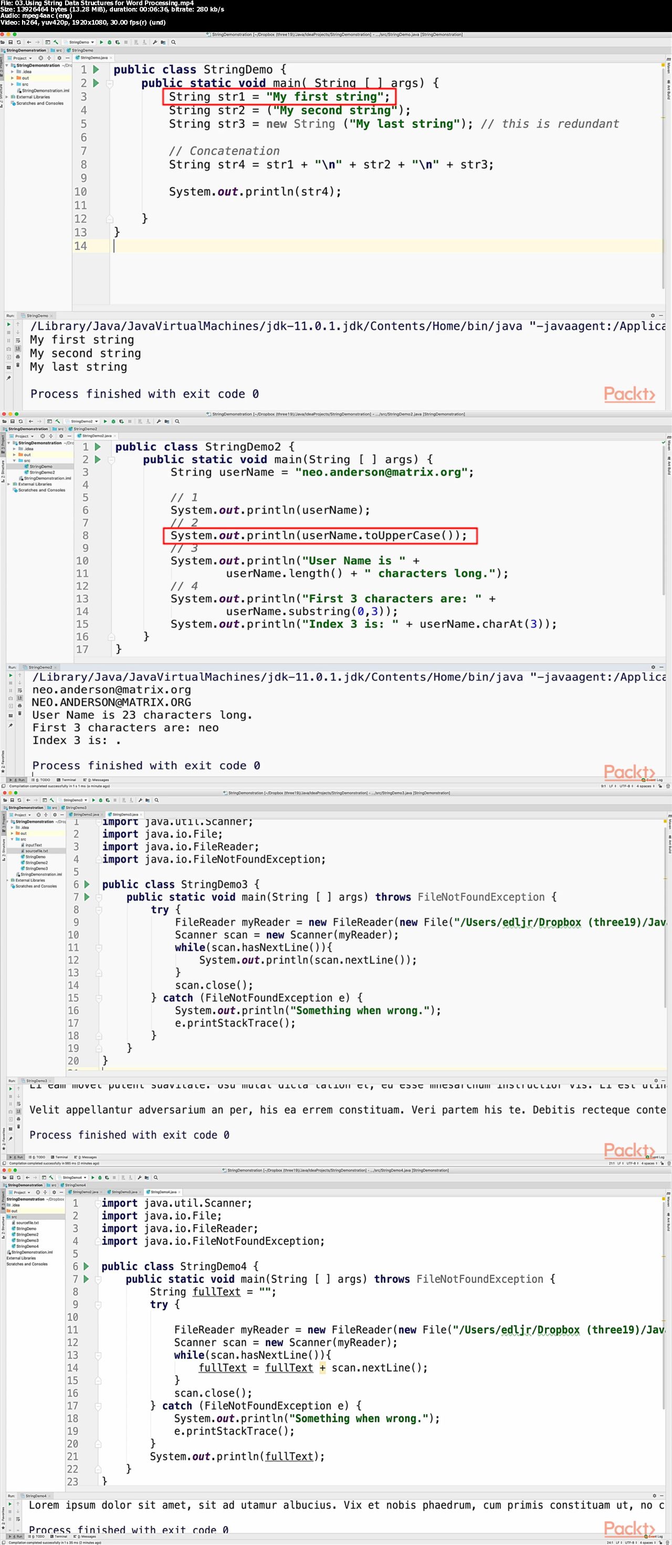Collapse main method fold marker at line 2 in StringDemo
The width and height of the screenshot is (672, 1545).
[x=110, y=84]
